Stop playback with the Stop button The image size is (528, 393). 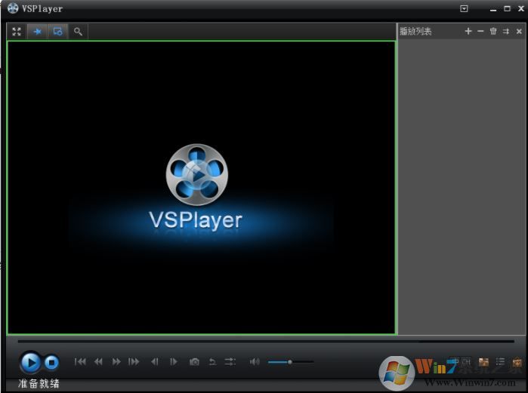51,363
